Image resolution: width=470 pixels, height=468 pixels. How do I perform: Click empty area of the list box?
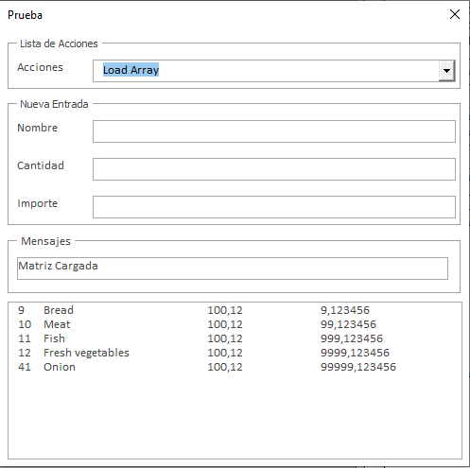(x=235, y=416)
